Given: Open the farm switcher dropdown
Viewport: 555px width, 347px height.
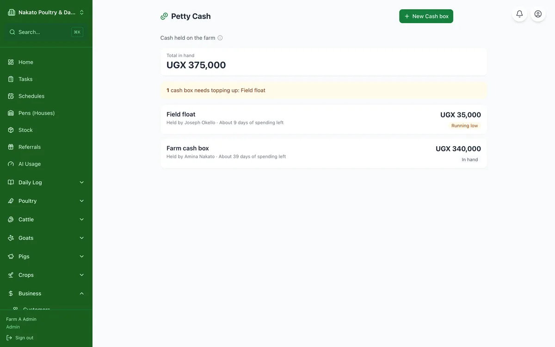Looking at the screenshot, I should (x=46, y=12).
